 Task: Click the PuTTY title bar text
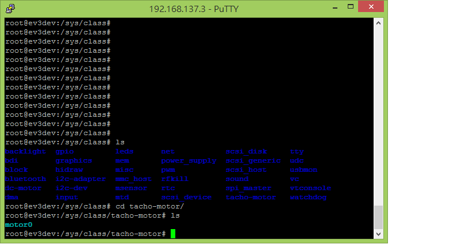194,9
